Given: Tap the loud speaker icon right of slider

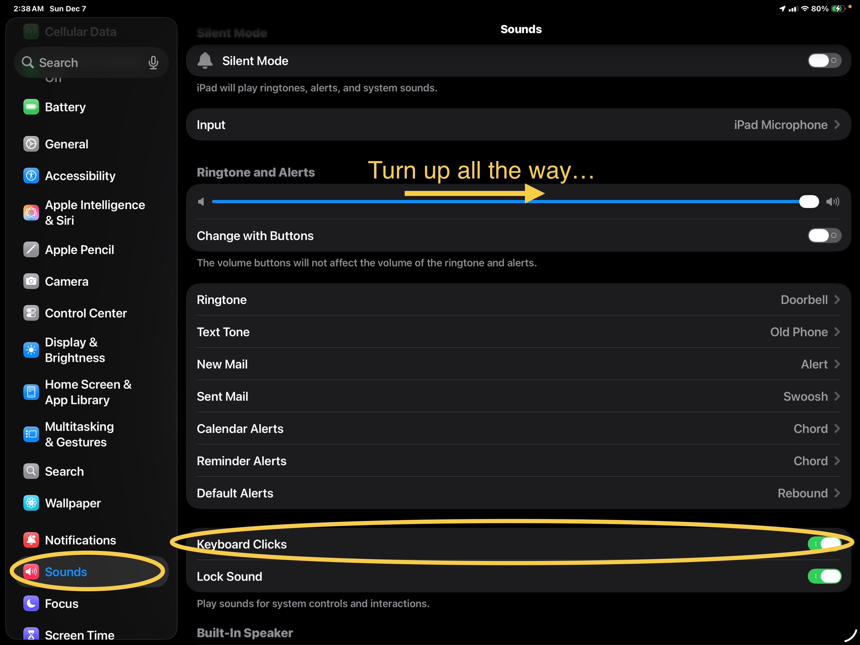Looking at the screenshot, I should 833,202.
